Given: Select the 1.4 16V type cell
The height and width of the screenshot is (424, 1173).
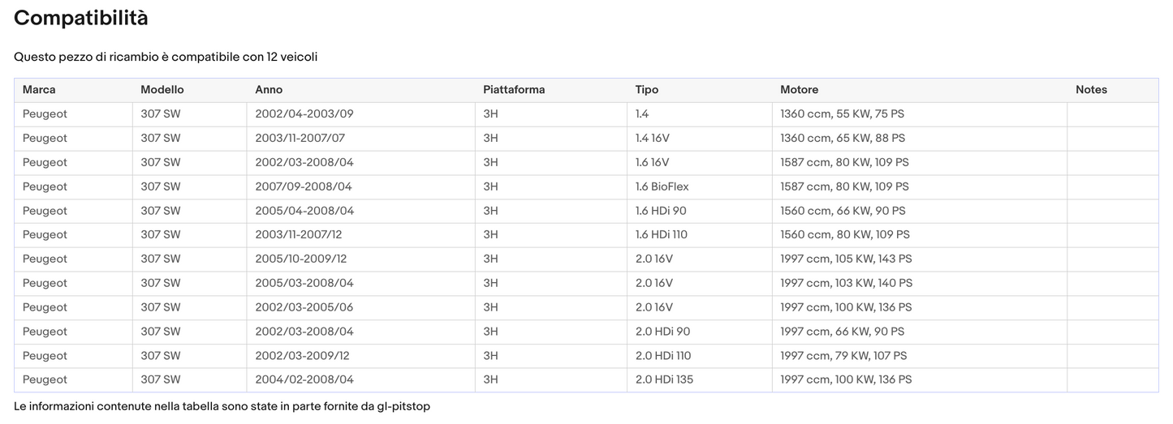Looking at the screenshot, I should point(653,139).
